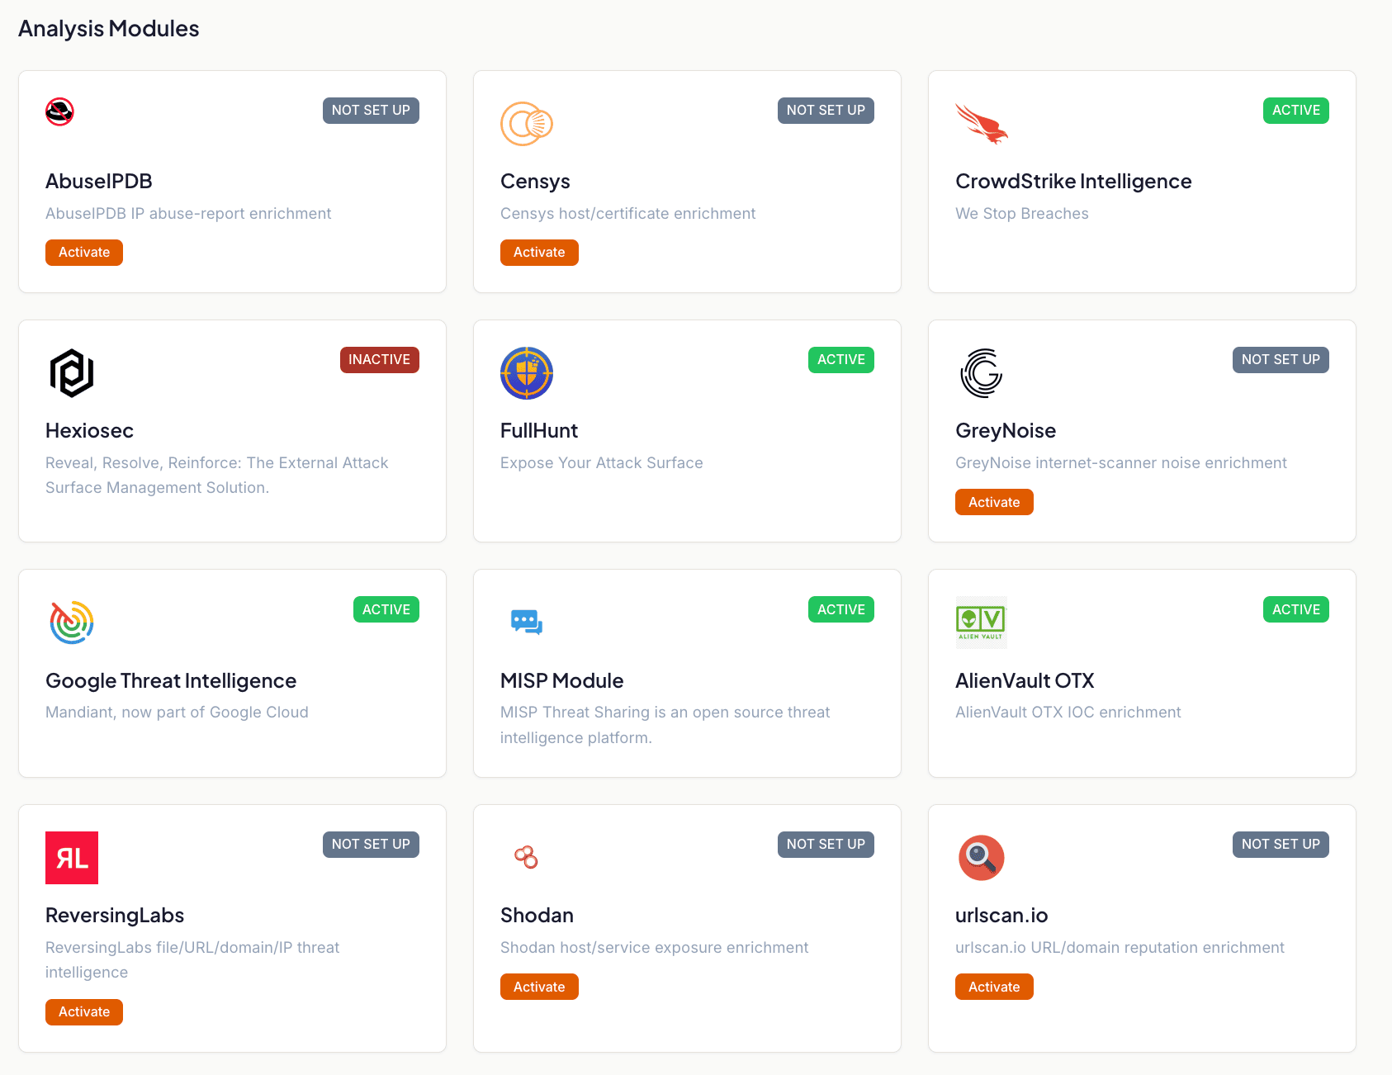The width and height of the screenshot is (1392, 1075).
Task: Click 'Mandiant, now part of Google Cloud' text
Action: (x=177, y=713)
